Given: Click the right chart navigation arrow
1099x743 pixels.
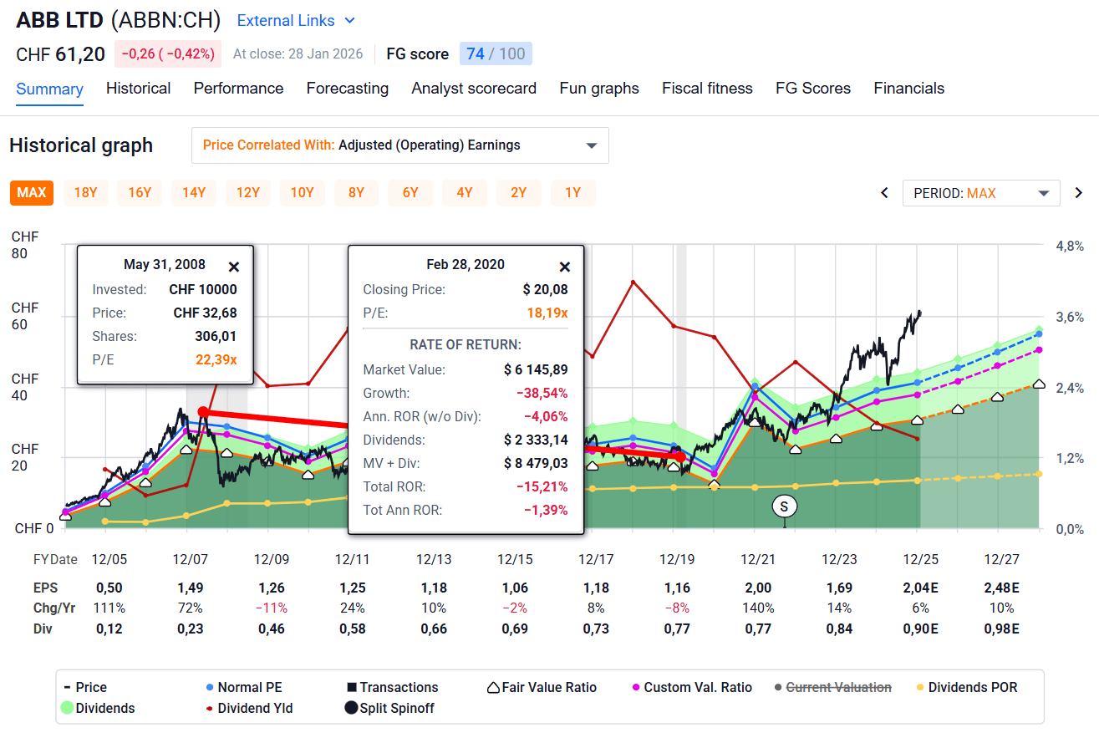Looking at the screenshot, I should pos(1078,192).
